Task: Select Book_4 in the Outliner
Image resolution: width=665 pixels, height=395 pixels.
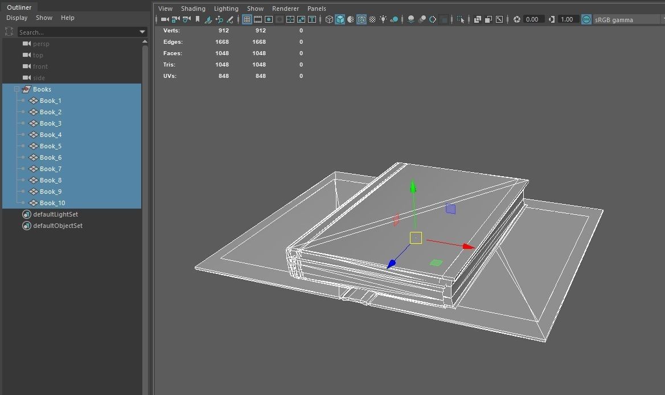Action: point(51,135)
